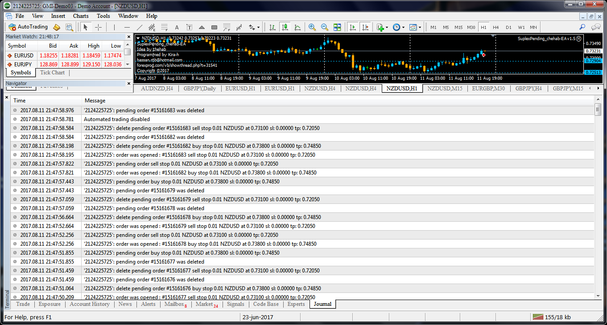Switch to the Experts terminal tab
Screen dimensions: 607x325
(296, 304)
